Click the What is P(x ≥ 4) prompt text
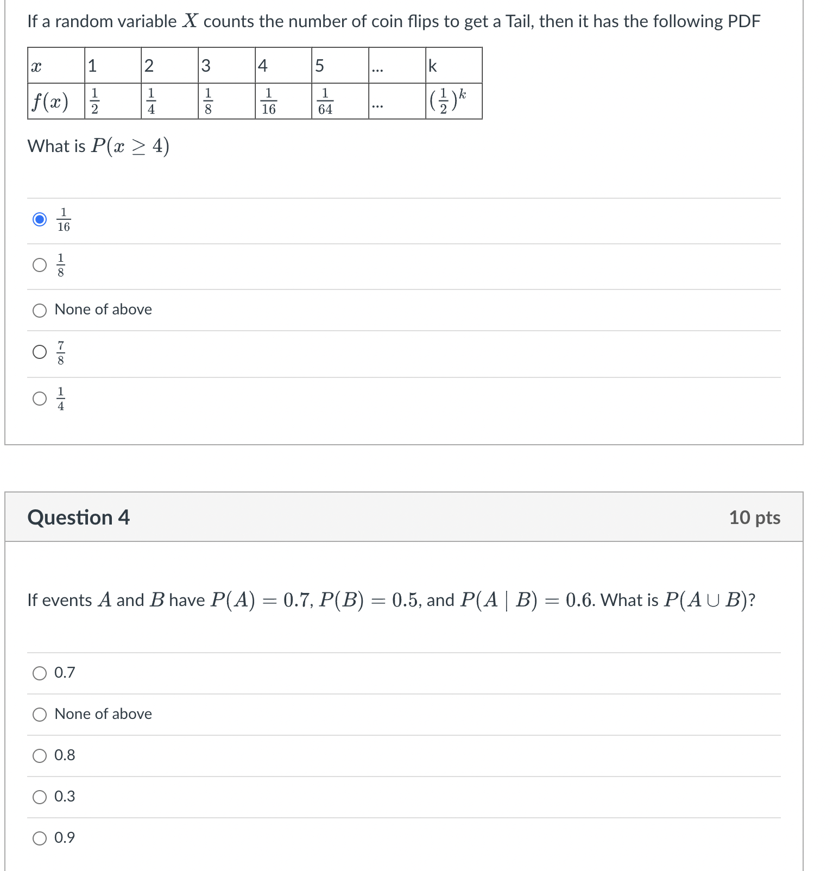Screen dimensions: 833x871 98,146
